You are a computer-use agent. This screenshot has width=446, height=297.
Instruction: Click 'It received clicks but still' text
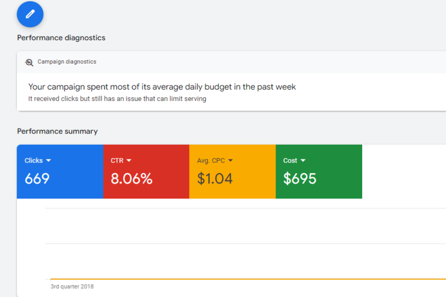click(x=117, y=99)
